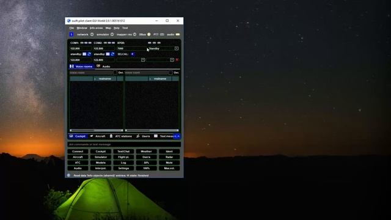Toggle left voice room override checkbox
Screen dimensions: 391x220
[115, 73]
